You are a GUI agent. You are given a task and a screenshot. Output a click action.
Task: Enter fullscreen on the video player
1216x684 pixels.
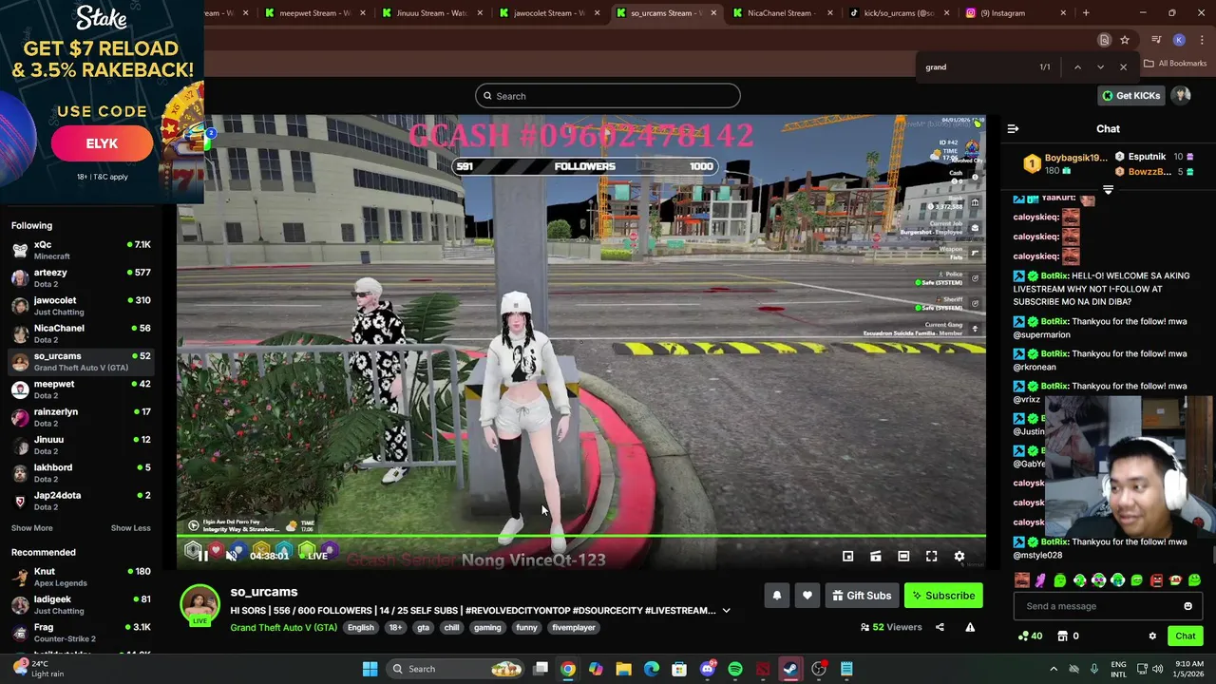[931, 557]
